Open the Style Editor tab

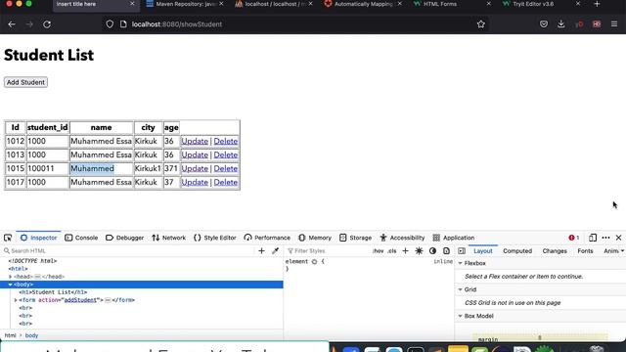pos(215,238)
